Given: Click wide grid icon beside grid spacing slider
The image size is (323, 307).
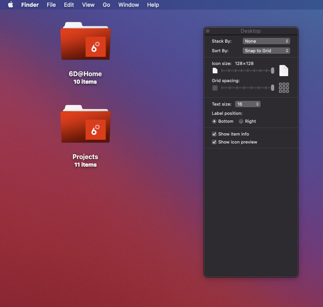Looking at the screenshot, I should click(x=284, y=88).
